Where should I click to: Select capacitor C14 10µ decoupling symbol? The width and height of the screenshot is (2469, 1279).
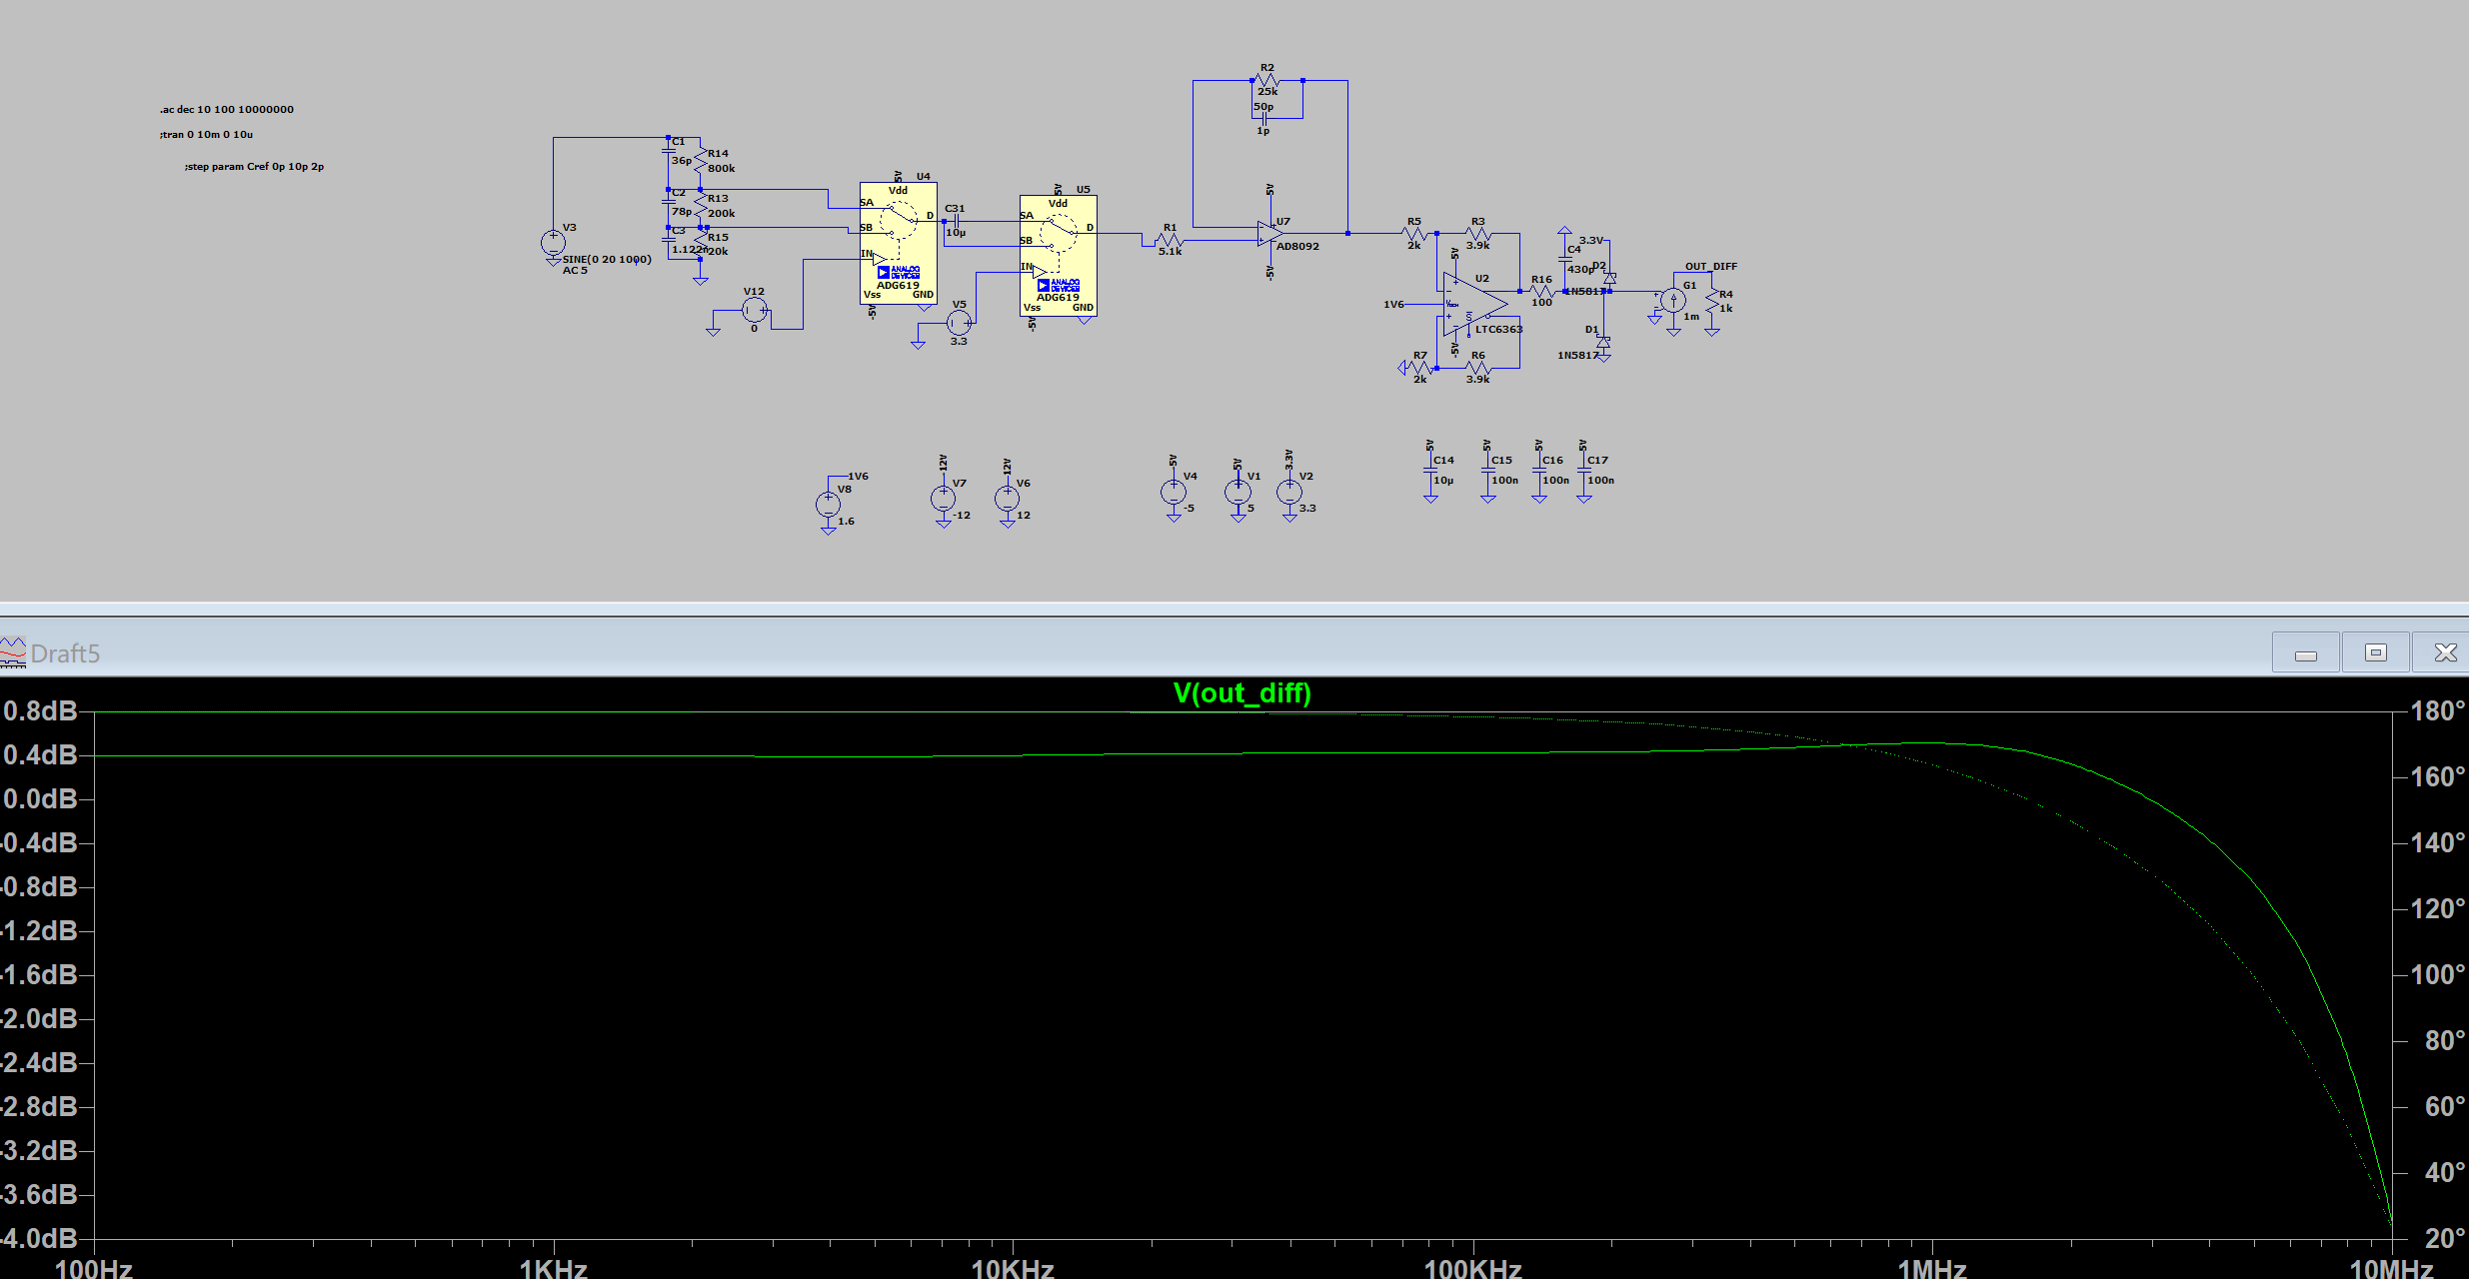tap(1430, 470)
